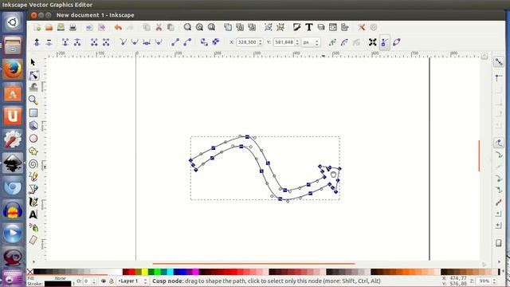
Task: Click the vertical canvas scrollbar
Action: click(479, 155)
